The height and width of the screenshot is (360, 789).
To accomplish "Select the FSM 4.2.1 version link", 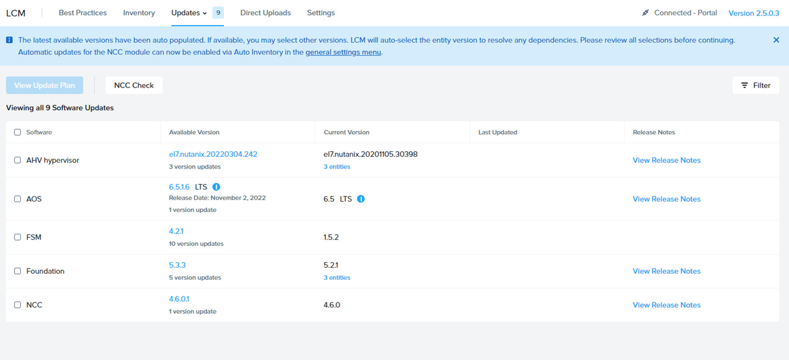I will 176,231.
